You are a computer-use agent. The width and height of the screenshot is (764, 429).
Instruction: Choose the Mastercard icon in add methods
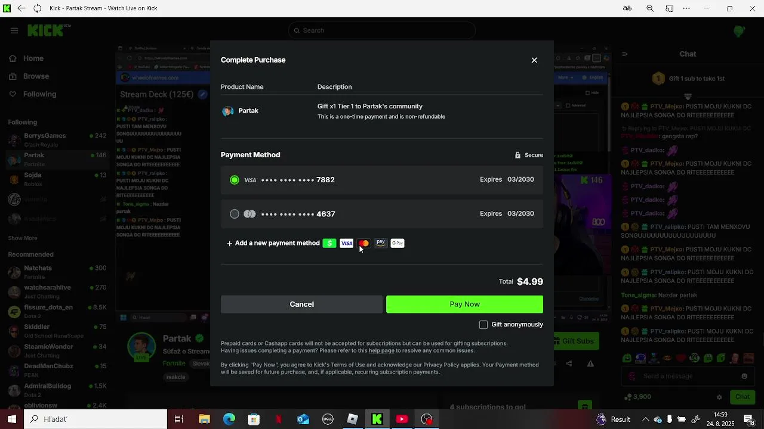point(363,243)
